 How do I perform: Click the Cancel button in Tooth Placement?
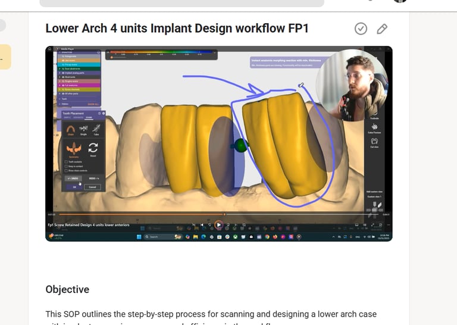tap(92, 187)
